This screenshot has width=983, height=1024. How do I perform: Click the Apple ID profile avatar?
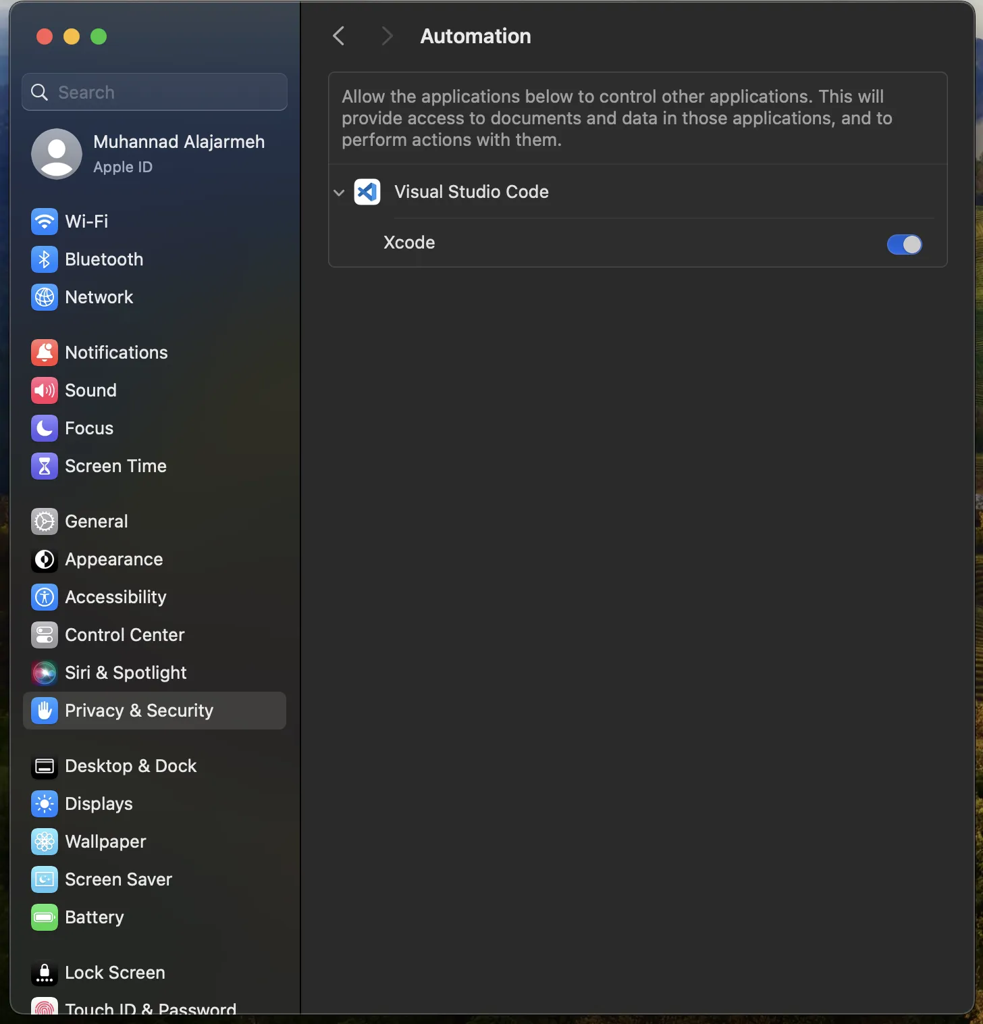coord(57,154)
